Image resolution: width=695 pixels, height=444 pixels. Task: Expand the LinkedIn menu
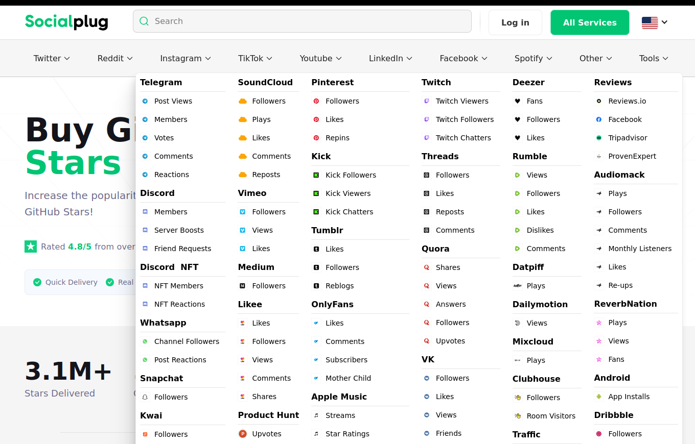[390, 58]
